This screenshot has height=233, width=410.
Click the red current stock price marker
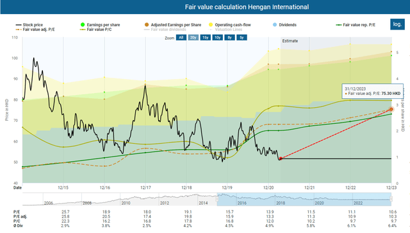click(x=281, y=159)
